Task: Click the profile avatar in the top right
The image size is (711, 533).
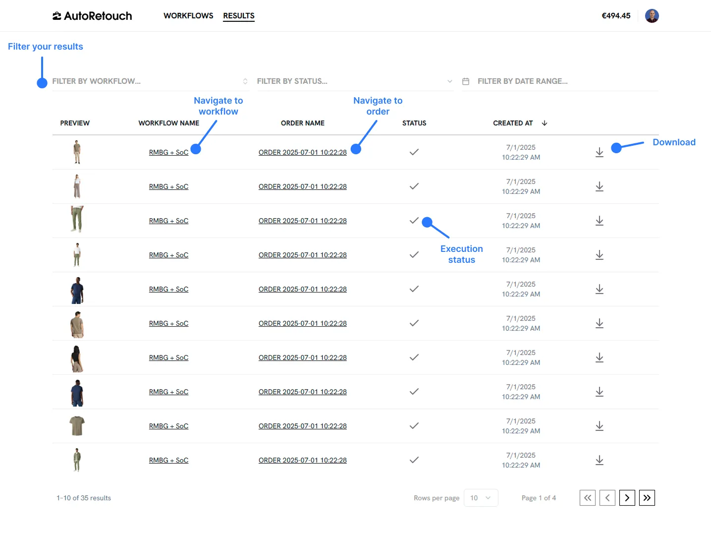Action: tap(652, 15)
